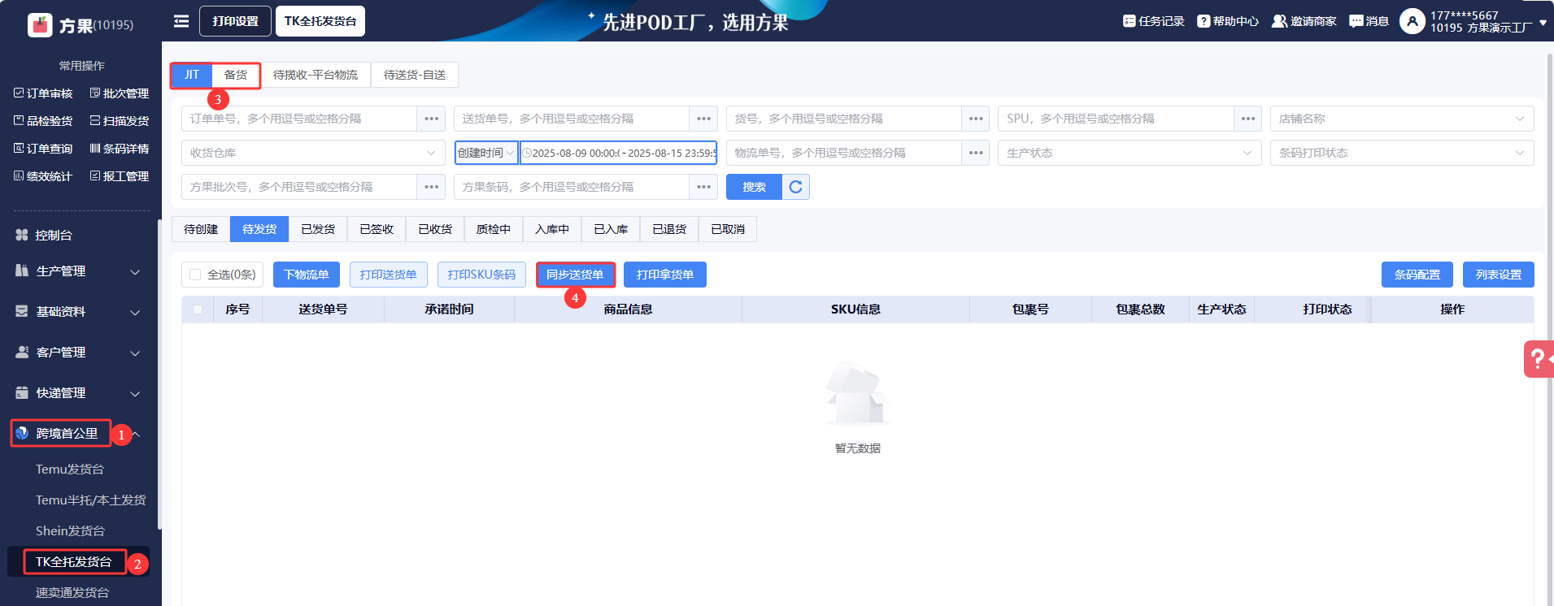This screenshot has width=1554, height=606.
Task: Click the invite merchant (邀请商家) icon
Action: 1279,21
